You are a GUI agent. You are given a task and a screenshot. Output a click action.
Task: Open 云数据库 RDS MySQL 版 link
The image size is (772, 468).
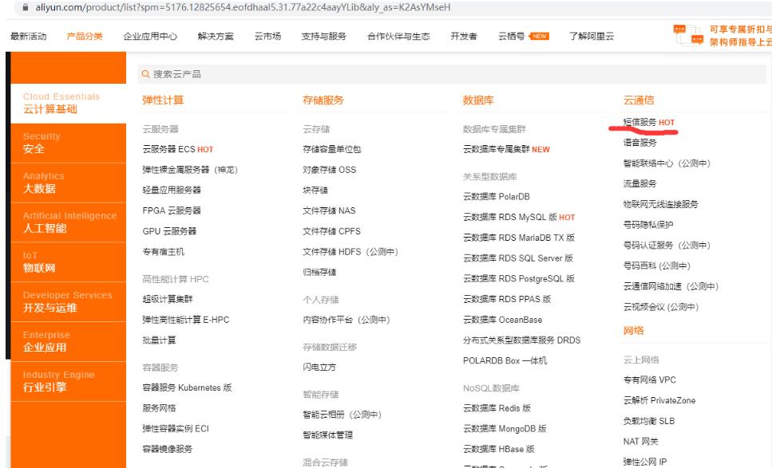511,217
